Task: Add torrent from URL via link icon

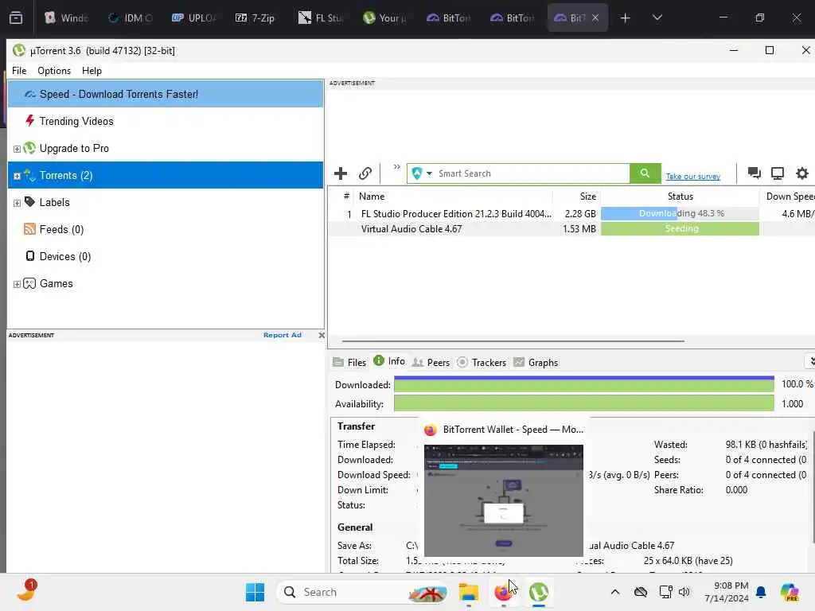Action: click(365, 173)
